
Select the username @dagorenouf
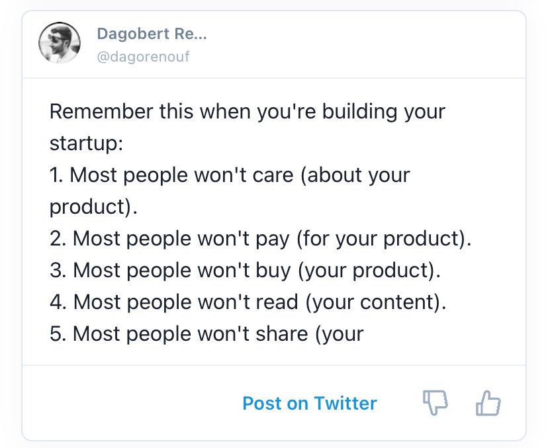(x=143, y=57)
